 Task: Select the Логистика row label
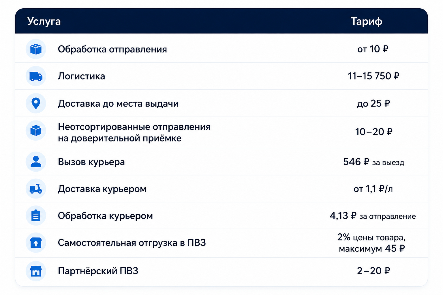point(81,76)
